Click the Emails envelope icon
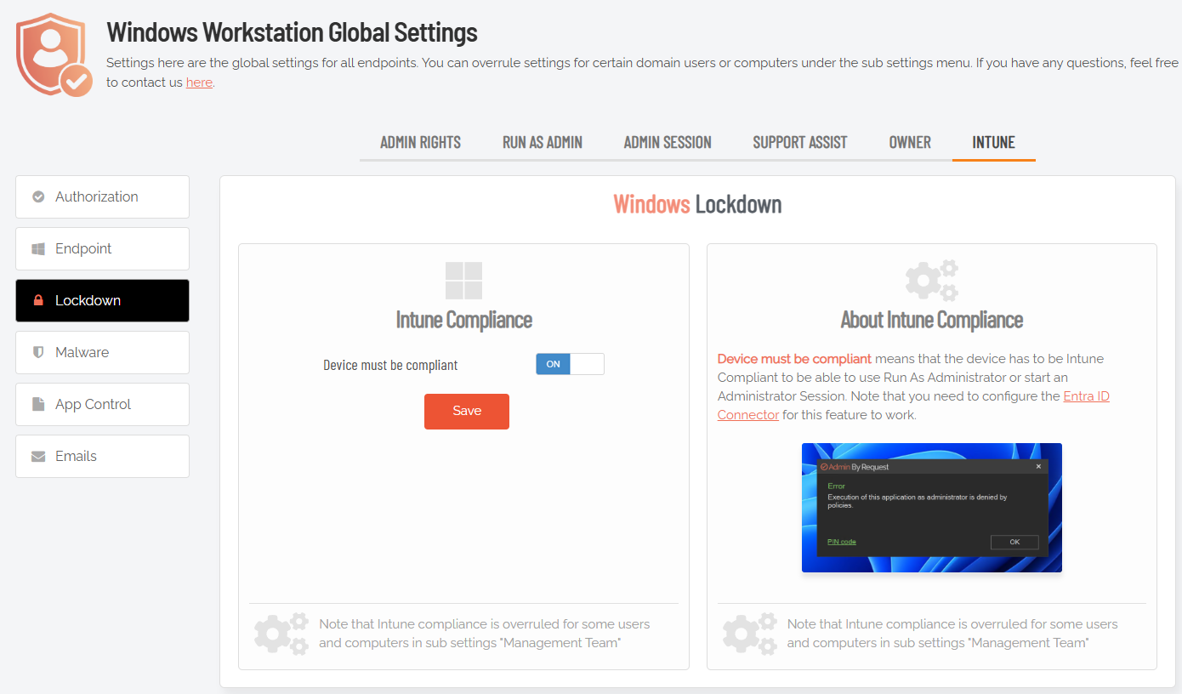 [38, 457]
